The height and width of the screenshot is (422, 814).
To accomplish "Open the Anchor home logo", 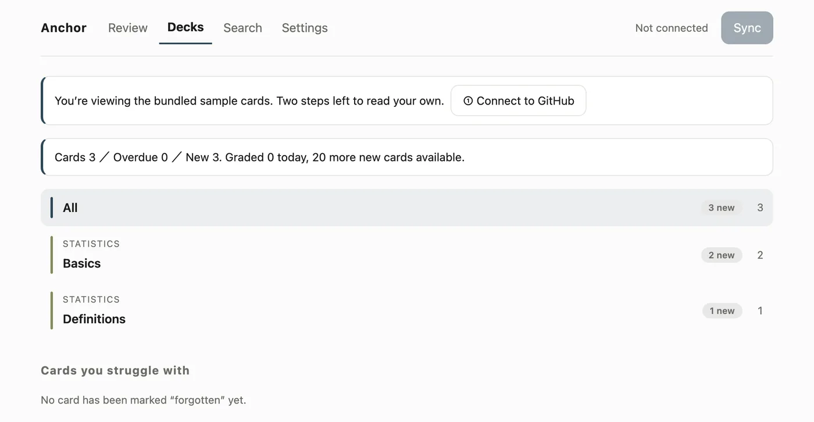I will (64, 28).
